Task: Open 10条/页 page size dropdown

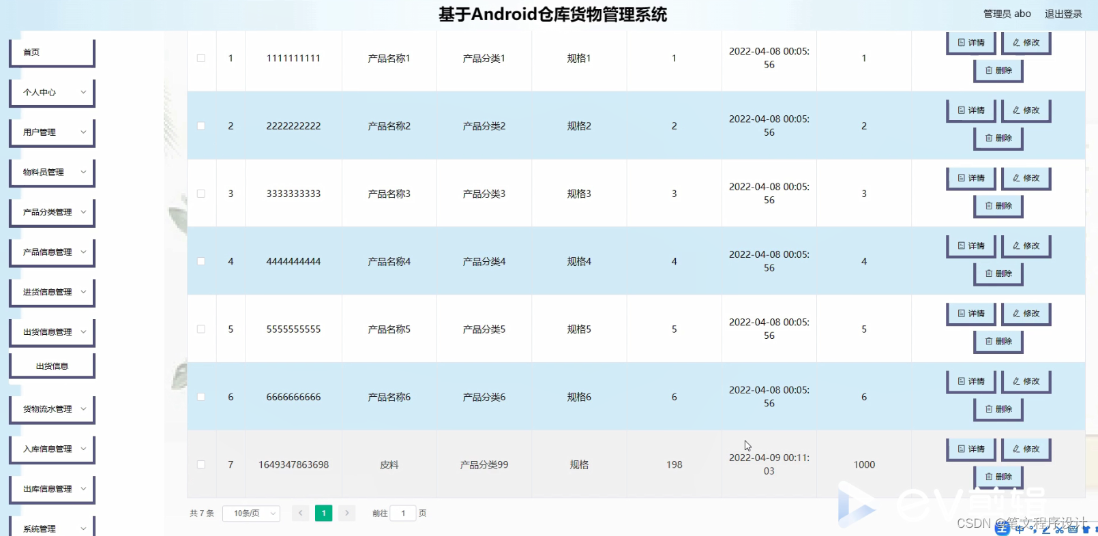Action: tap(251, 513)
